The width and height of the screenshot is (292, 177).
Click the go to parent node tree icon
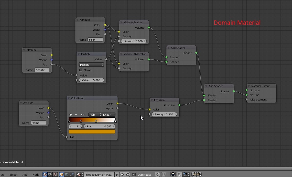coord(164,174)
